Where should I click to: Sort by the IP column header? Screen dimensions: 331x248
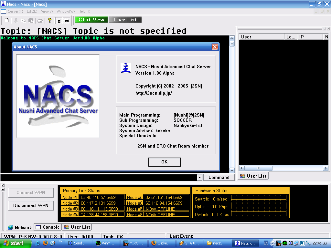tap(310, 37)
